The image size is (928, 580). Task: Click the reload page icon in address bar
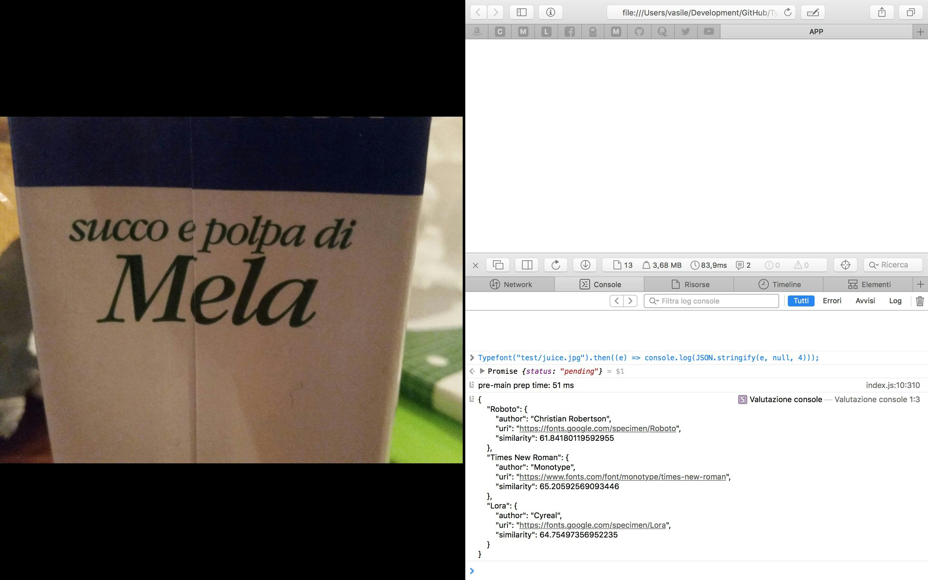pyautogui.click(x=788, y=12)
